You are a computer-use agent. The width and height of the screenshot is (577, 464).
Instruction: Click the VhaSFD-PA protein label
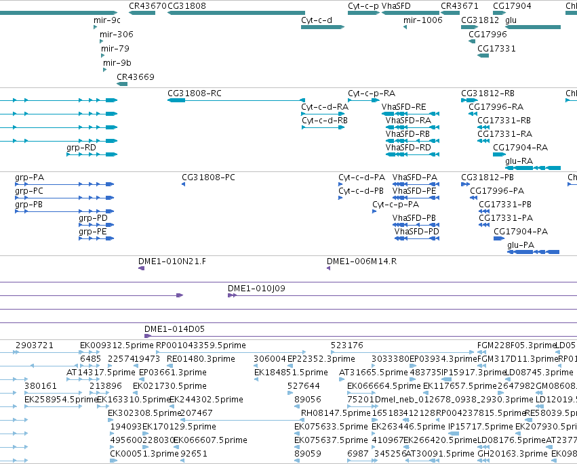click(x=415, y=177)
